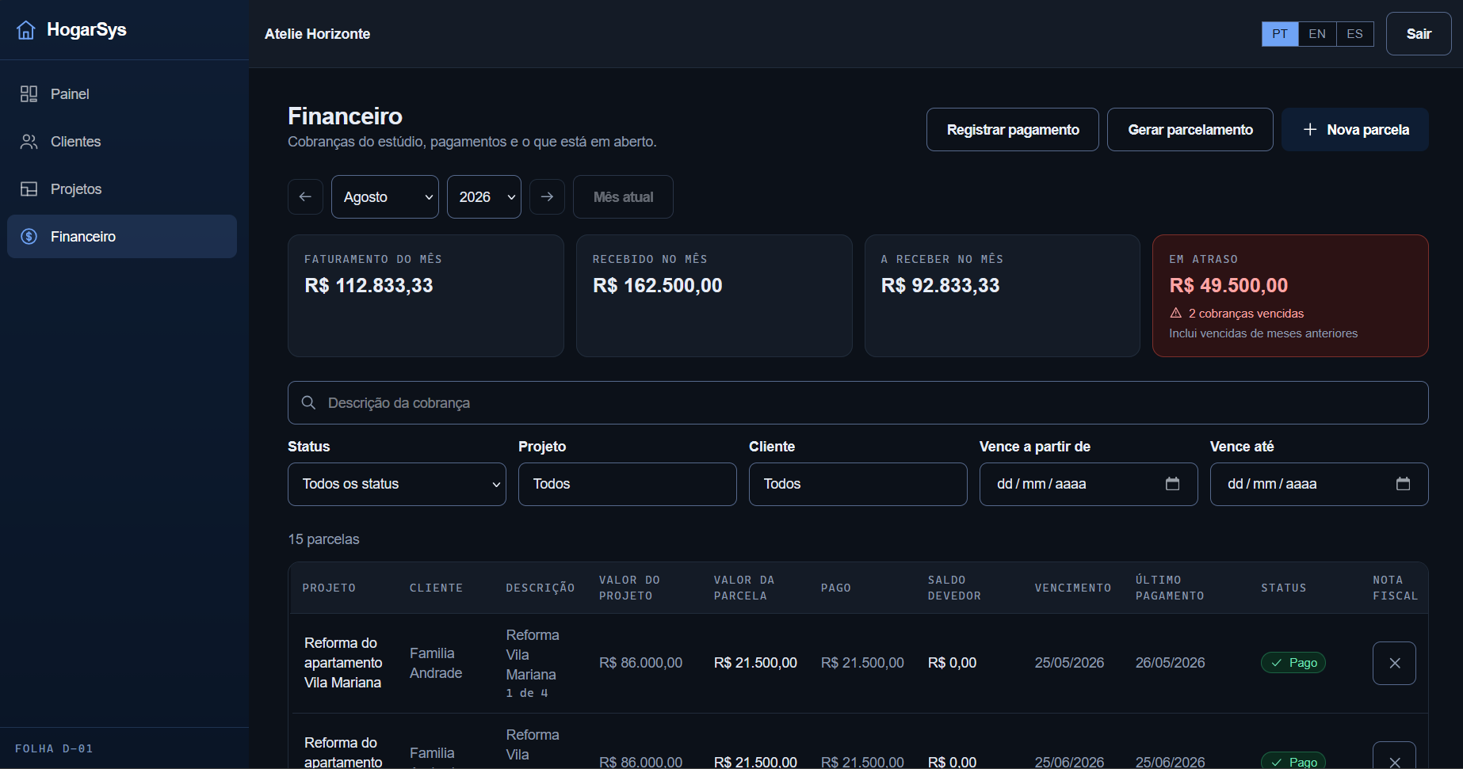
Task: Click the Saldo devedor column header
Action: [954, 588]
